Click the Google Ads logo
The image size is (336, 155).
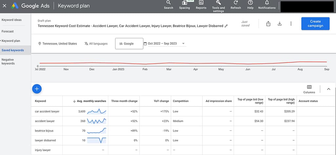(15, 6)
